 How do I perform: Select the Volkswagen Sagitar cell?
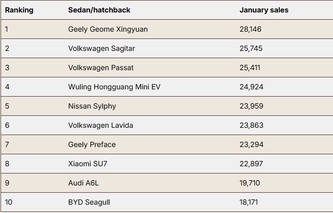click(101, 48)
